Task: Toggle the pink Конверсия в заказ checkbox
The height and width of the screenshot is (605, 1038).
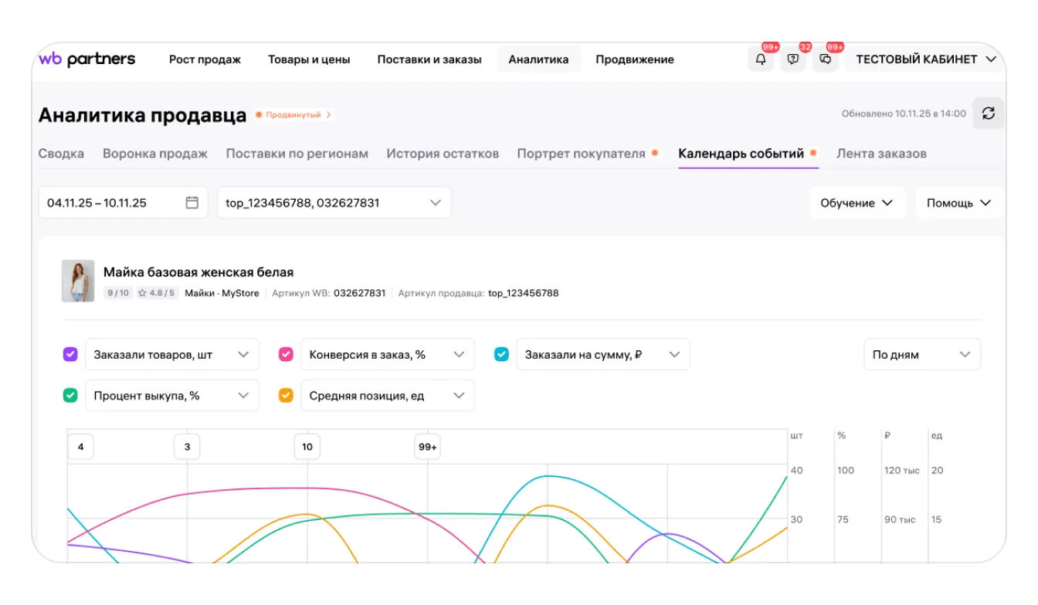Action: [286, 355]
